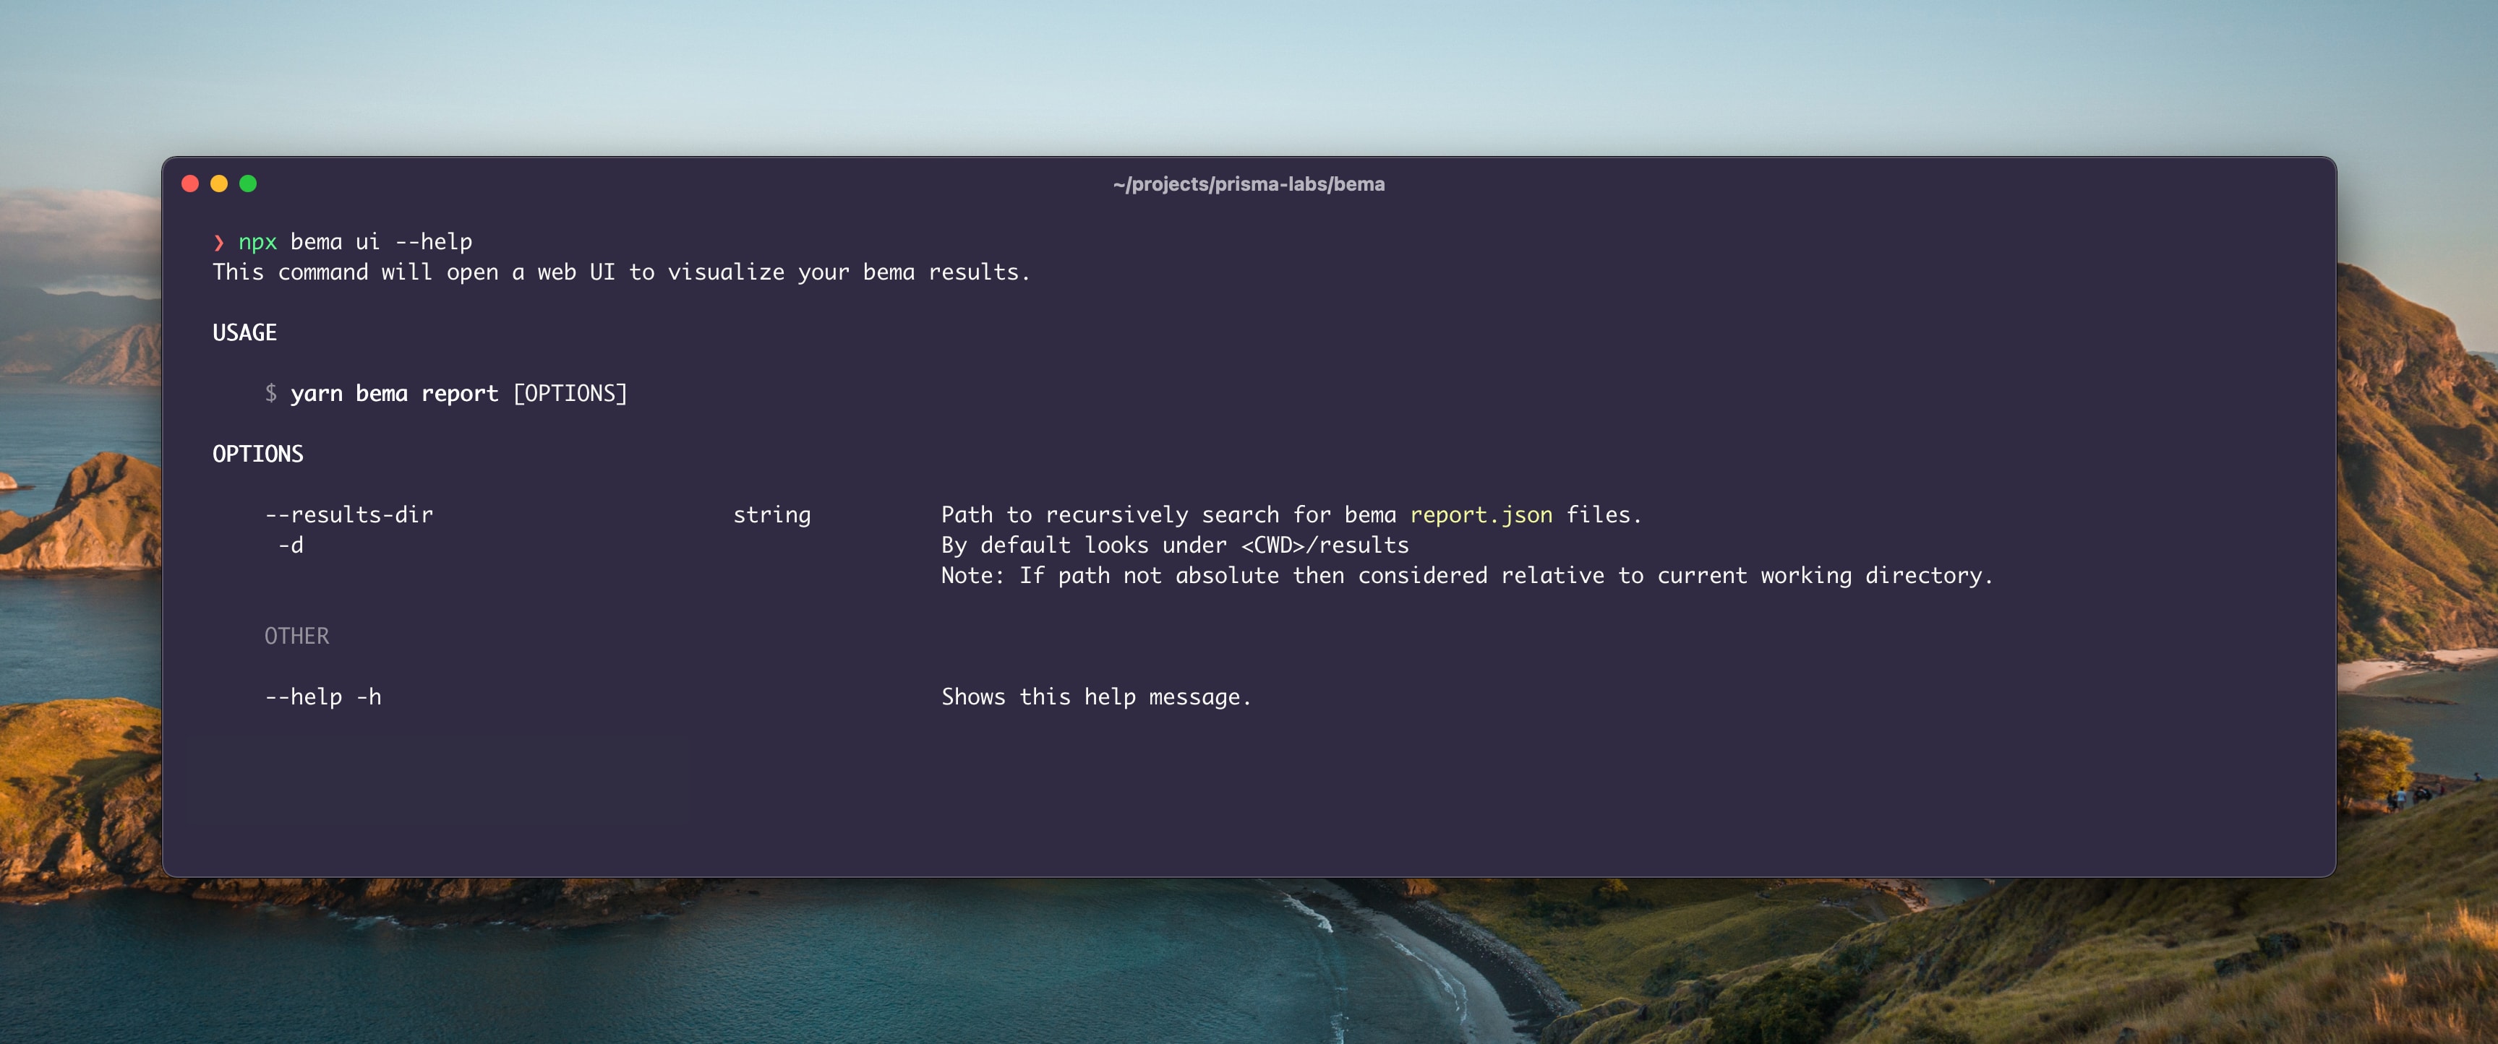Click the yellow minimize window button

coord(219,184)
